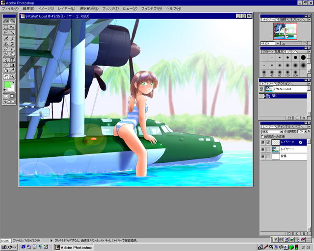The image size is (314, 251).
Task: Switch to full screen mode
Action: coord(13,101)
